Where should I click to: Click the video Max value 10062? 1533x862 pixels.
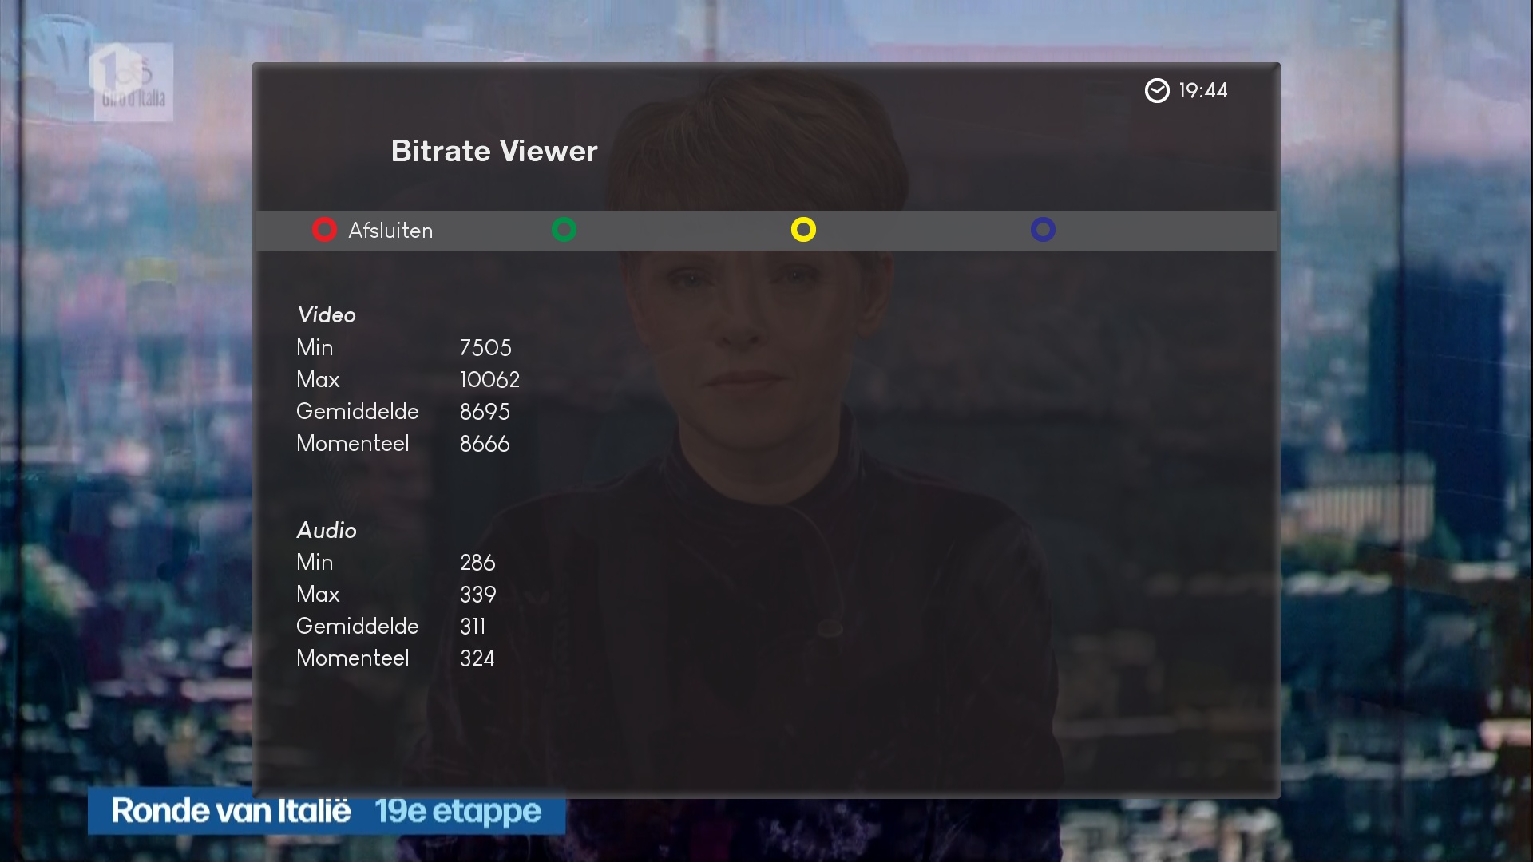coord(489,380)
